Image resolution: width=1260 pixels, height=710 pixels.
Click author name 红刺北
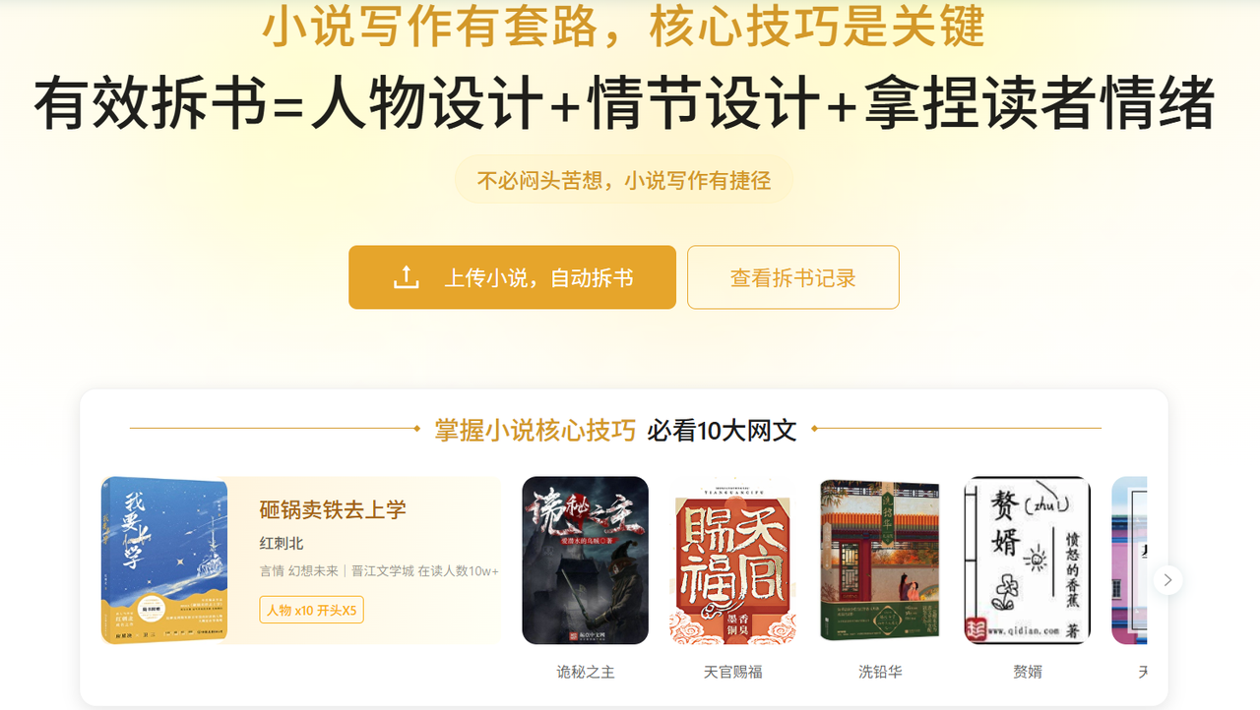click(282, 543)
